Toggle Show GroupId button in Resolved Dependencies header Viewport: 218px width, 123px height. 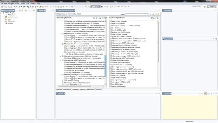pos(153,18)
